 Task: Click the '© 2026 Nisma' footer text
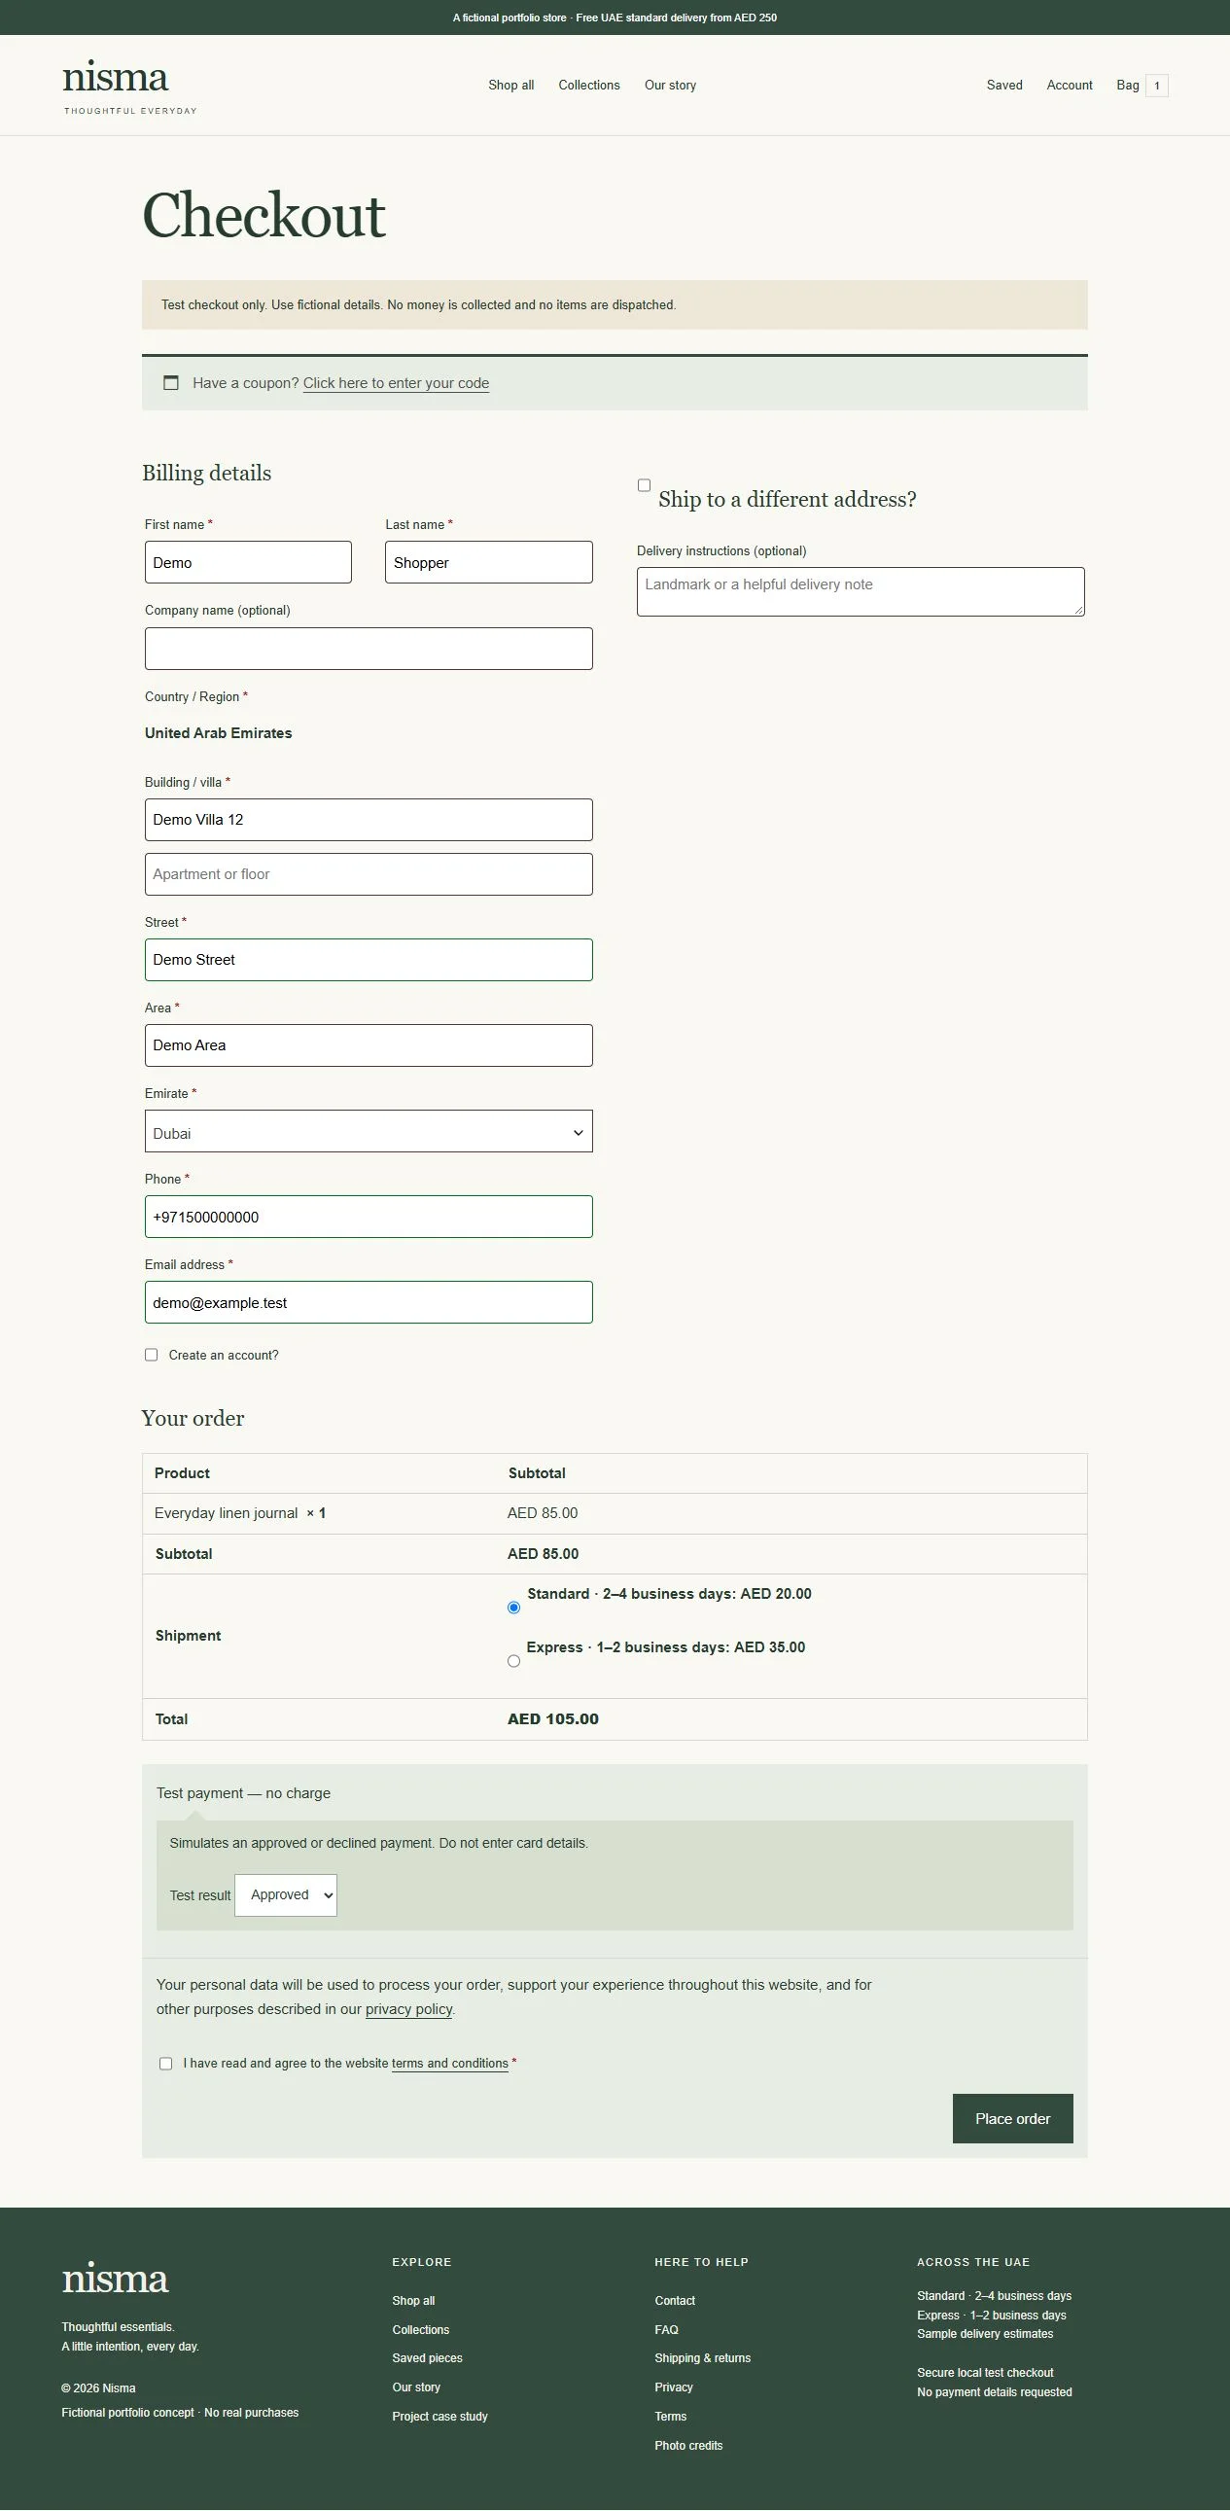pos(98,2388)
